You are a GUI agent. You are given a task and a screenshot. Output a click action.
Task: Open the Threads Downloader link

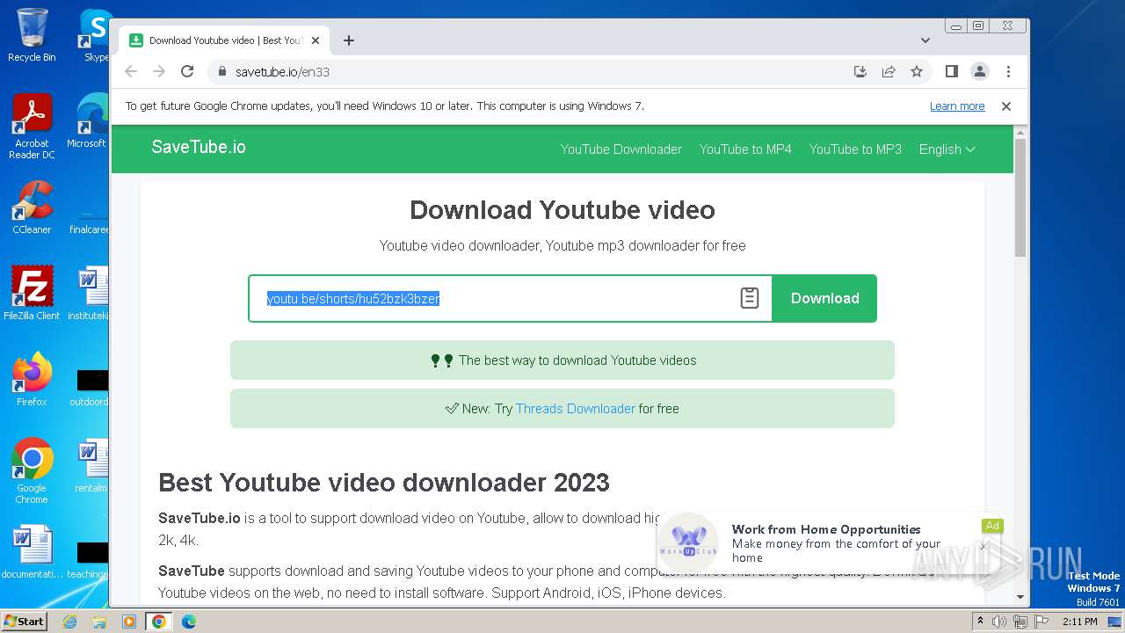coord(575,409)
